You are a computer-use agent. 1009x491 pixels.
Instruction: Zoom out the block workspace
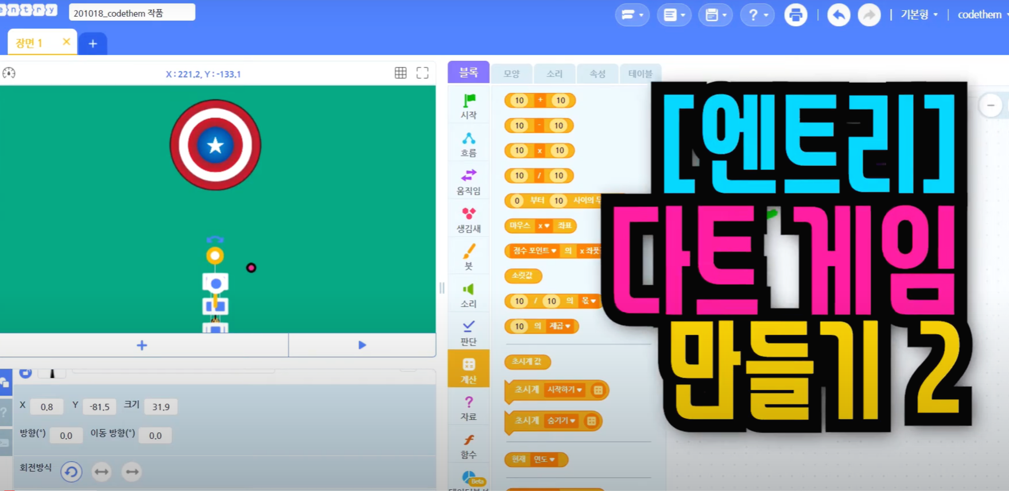point(991,105)
